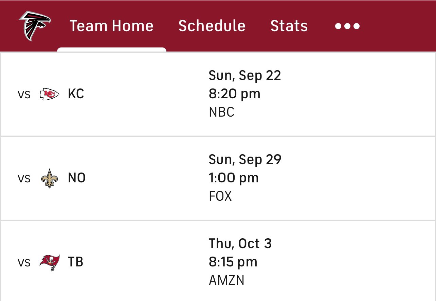Select the KC team abbreviation
This screenshot has height=301, width=436.
pyautogui.click(x=76, y=94)
